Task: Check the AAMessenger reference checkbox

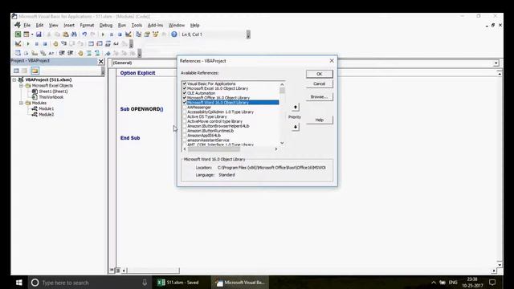Action: (184, 107)
